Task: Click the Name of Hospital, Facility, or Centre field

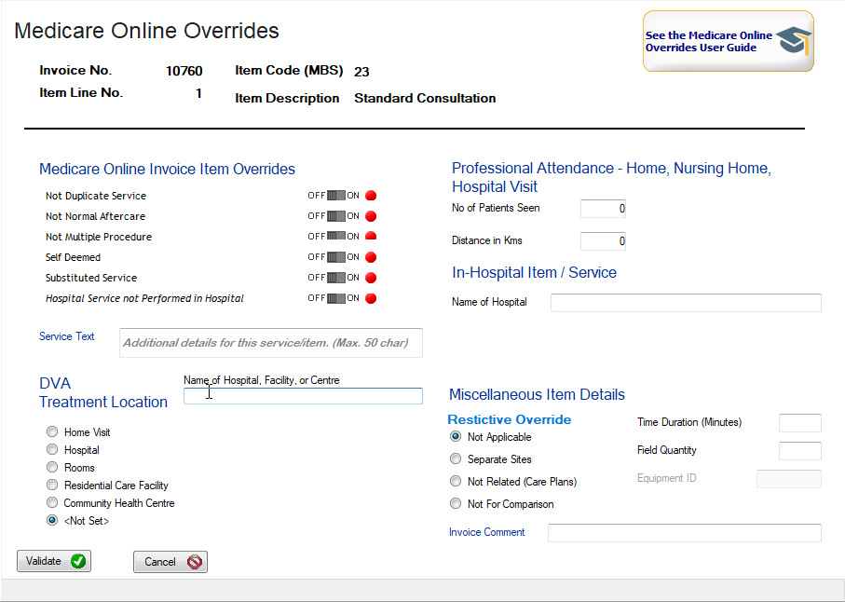Action: pos(303,396)
